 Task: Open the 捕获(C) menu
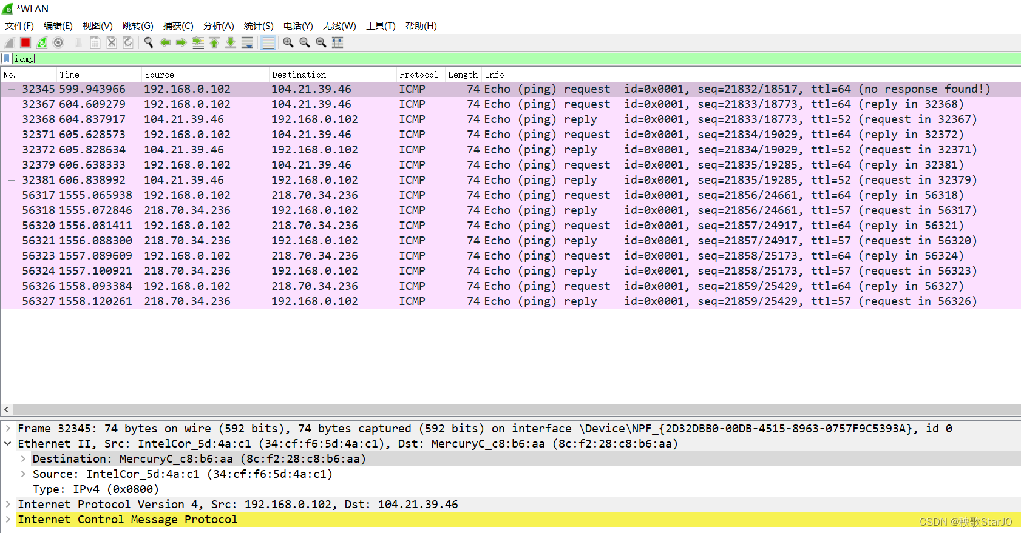tap(178, 26)
